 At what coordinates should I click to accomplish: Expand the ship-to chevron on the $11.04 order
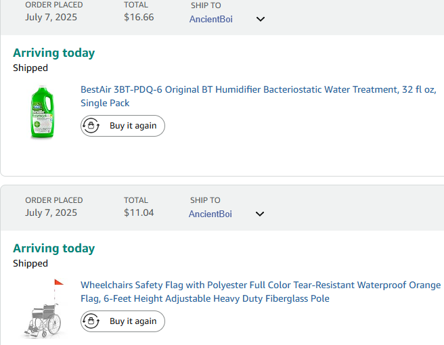pos(260,214)
